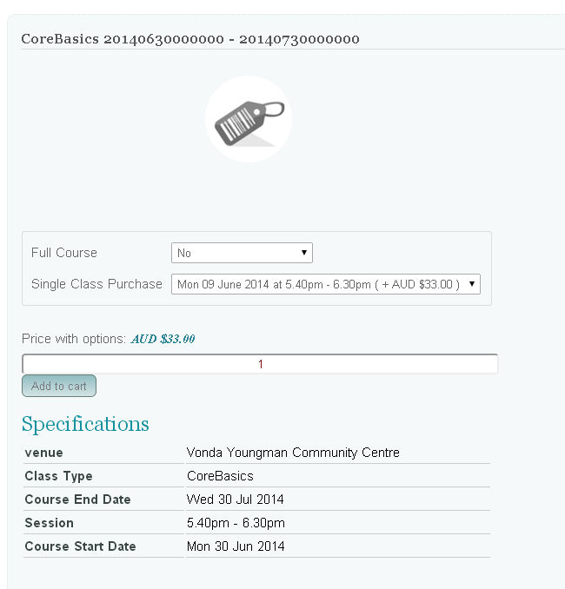The height and width of the screenshot is (589, 565).
Task: Click the Session row label
Action: tap(49, 523)
